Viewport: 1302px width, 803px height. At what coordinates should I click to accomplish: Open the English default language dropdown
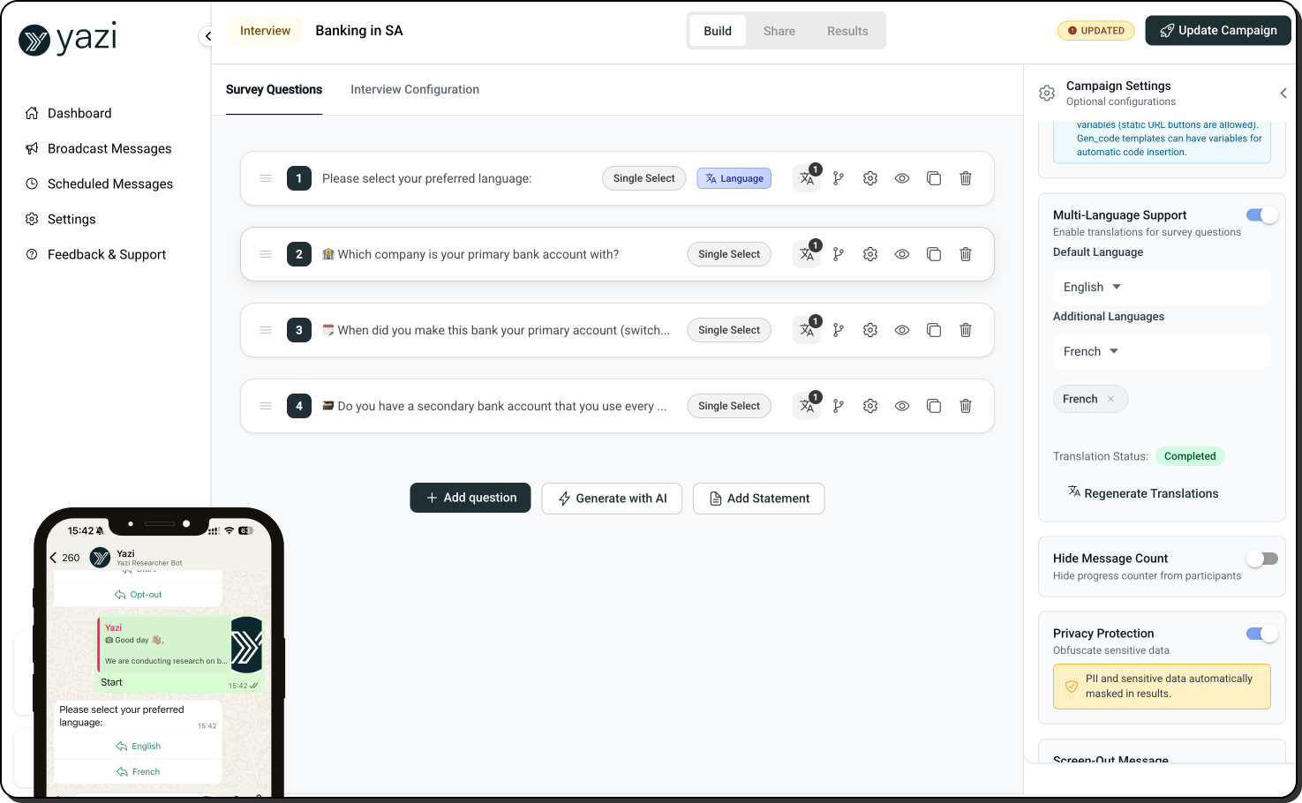tap(1092, 287)
